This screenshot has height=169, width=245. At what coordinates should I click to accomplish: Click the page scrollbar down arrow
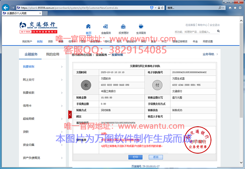point(241,163)
